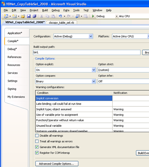Switch to the Services properties tab
149x167 pixels.
[17, 73]
